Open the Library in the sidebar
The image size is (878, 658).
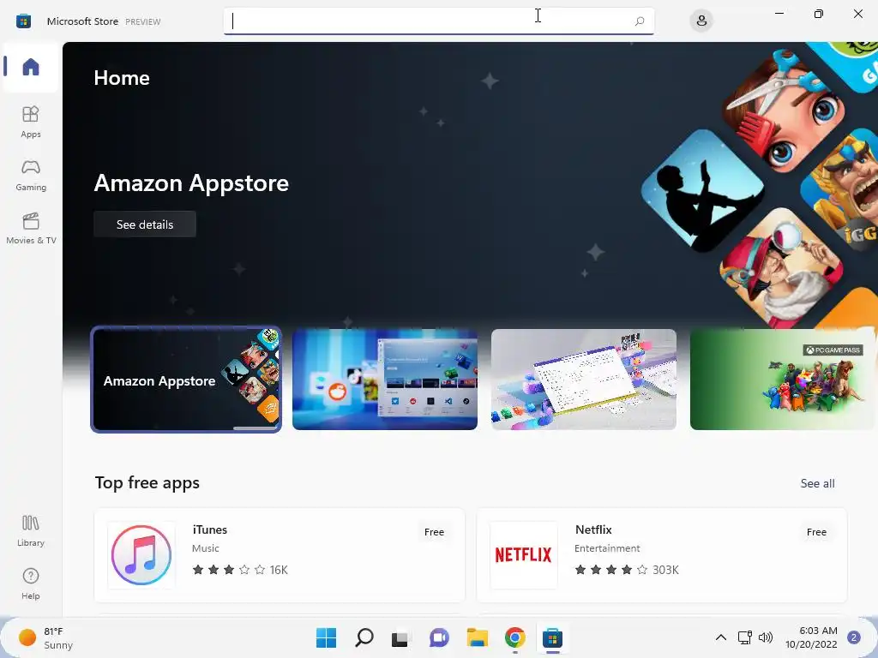(31, 530)
